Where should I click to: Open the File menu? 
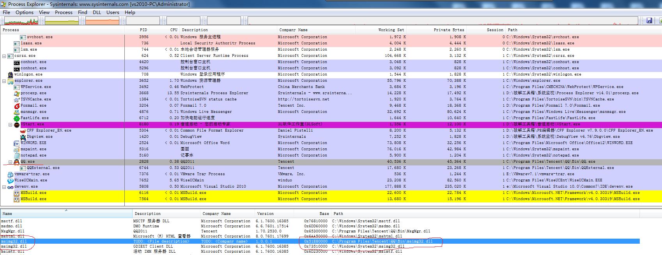(6, 12)
